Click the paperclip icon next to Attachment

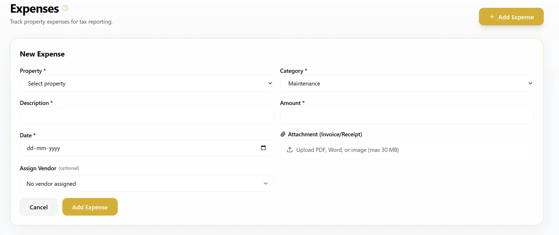[282, 134]
